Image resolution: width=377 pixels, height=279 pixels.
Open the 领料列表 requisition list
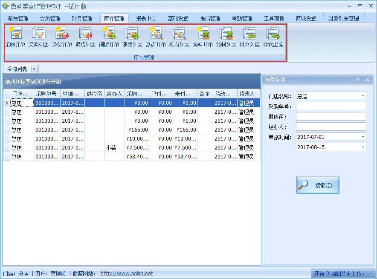[x=226, y=36]
